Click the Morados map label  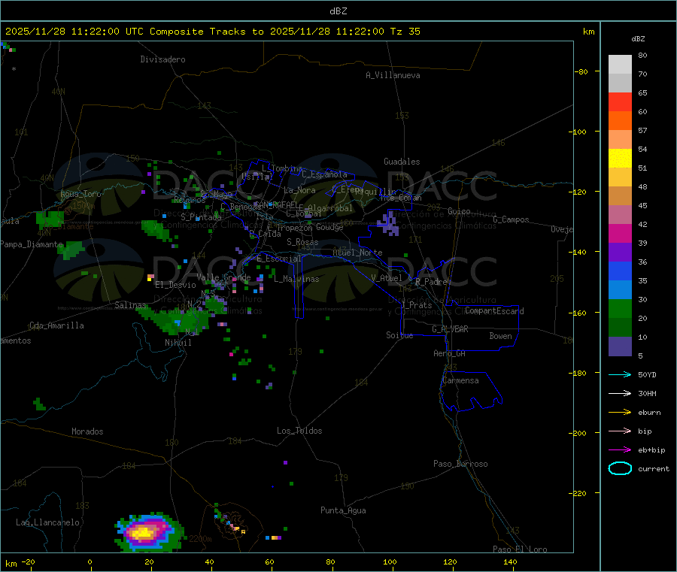tap(87, 431)
